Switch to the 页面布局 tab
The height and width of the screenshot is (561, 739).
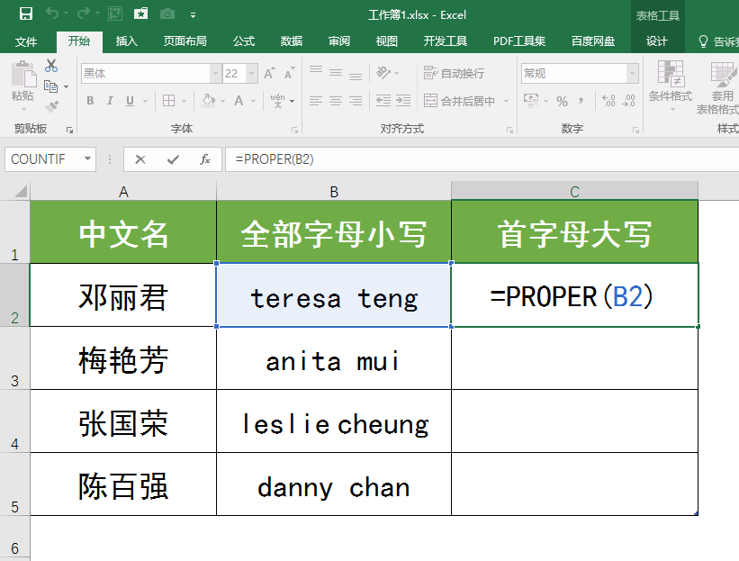pos(185,41)
